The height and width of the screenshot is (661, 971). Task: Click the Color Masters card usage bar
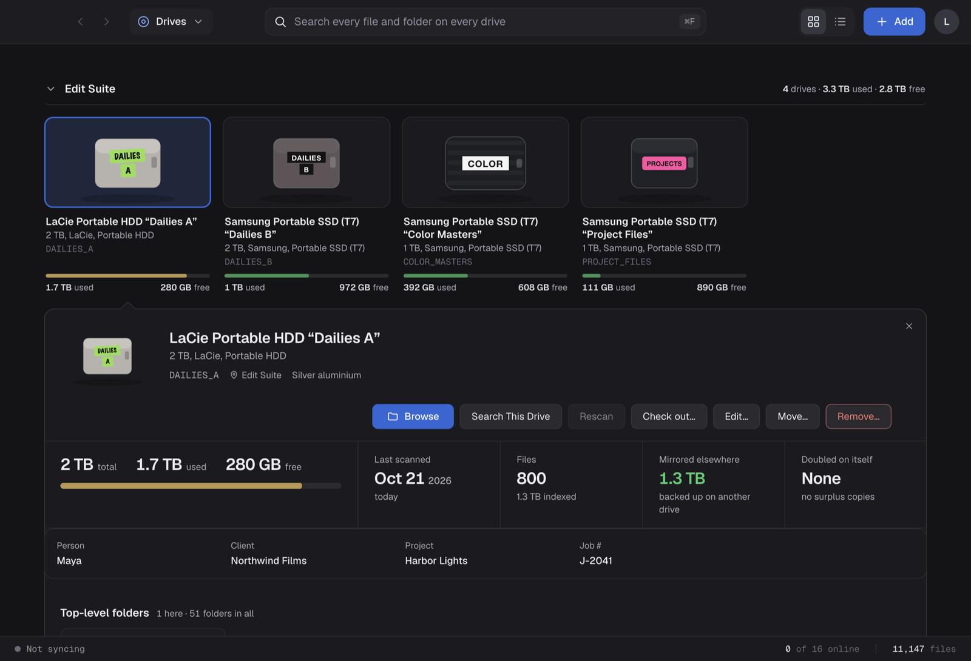pos(486,276)
